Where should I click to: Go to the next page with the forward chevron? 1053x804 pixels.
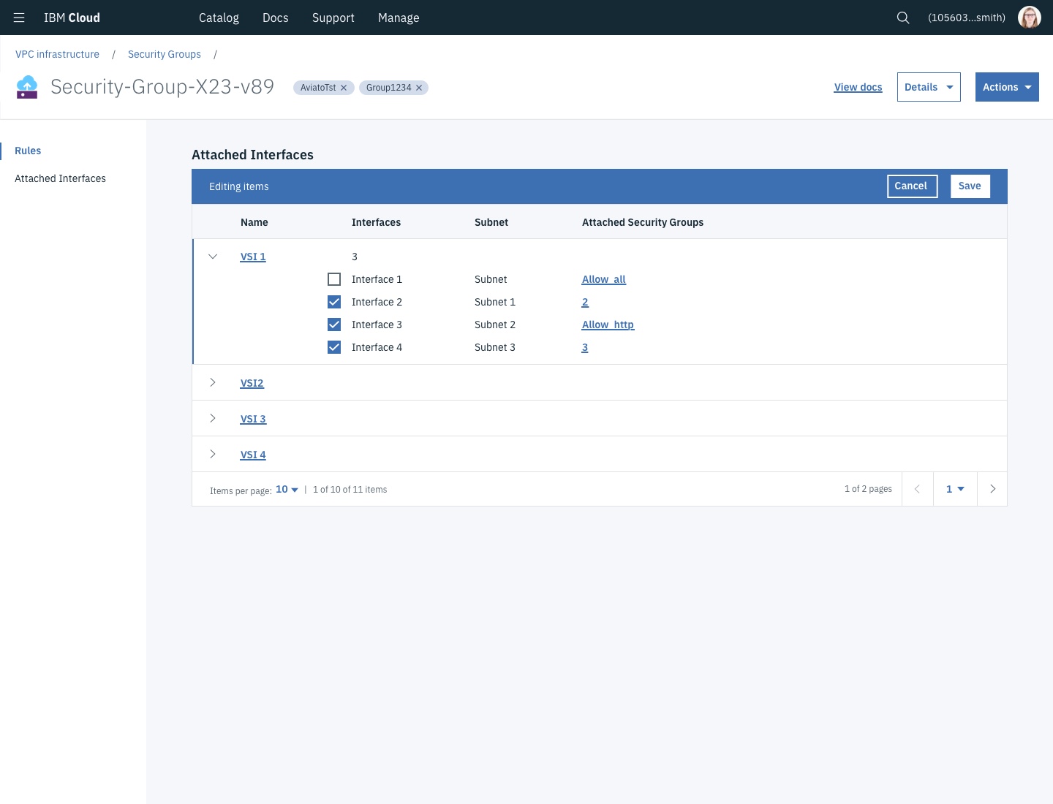(992, 488)
